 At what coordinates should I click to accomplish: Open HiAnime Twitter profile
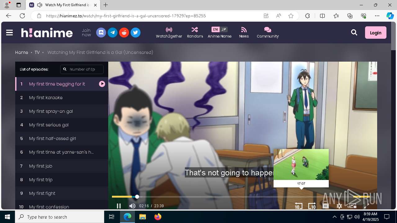point(136,33)
